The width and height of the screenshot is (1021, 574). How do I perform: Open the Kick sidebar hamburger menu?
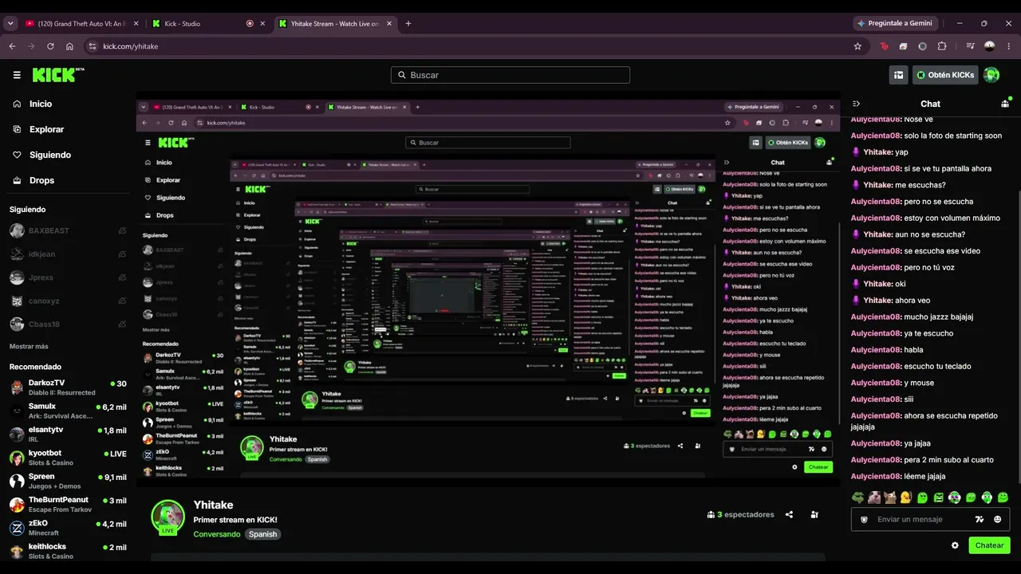click(17, 75)
